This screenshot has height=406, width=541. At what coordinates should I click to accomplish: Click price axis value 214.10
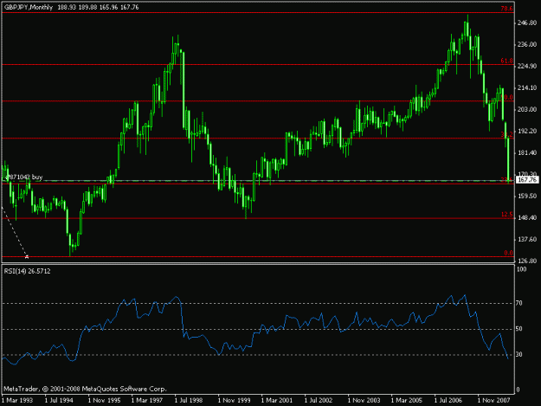point(527,88)
